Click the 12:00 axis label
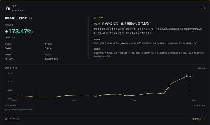This screenshot has width=210, height=125. [133, 101]
